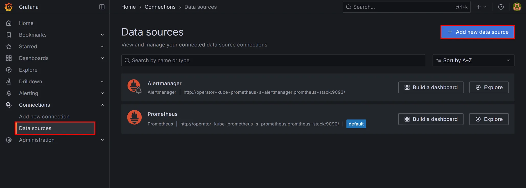The width and height of the screenshot is (526, 188).
Task: Open the plus New menu dropdown
Action: click(481, 7)
